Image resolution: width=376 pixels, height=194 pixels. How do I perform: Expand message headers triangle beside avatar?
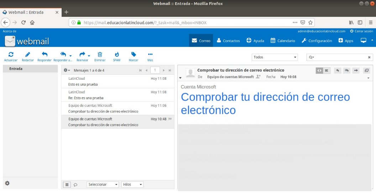point(180,78)
